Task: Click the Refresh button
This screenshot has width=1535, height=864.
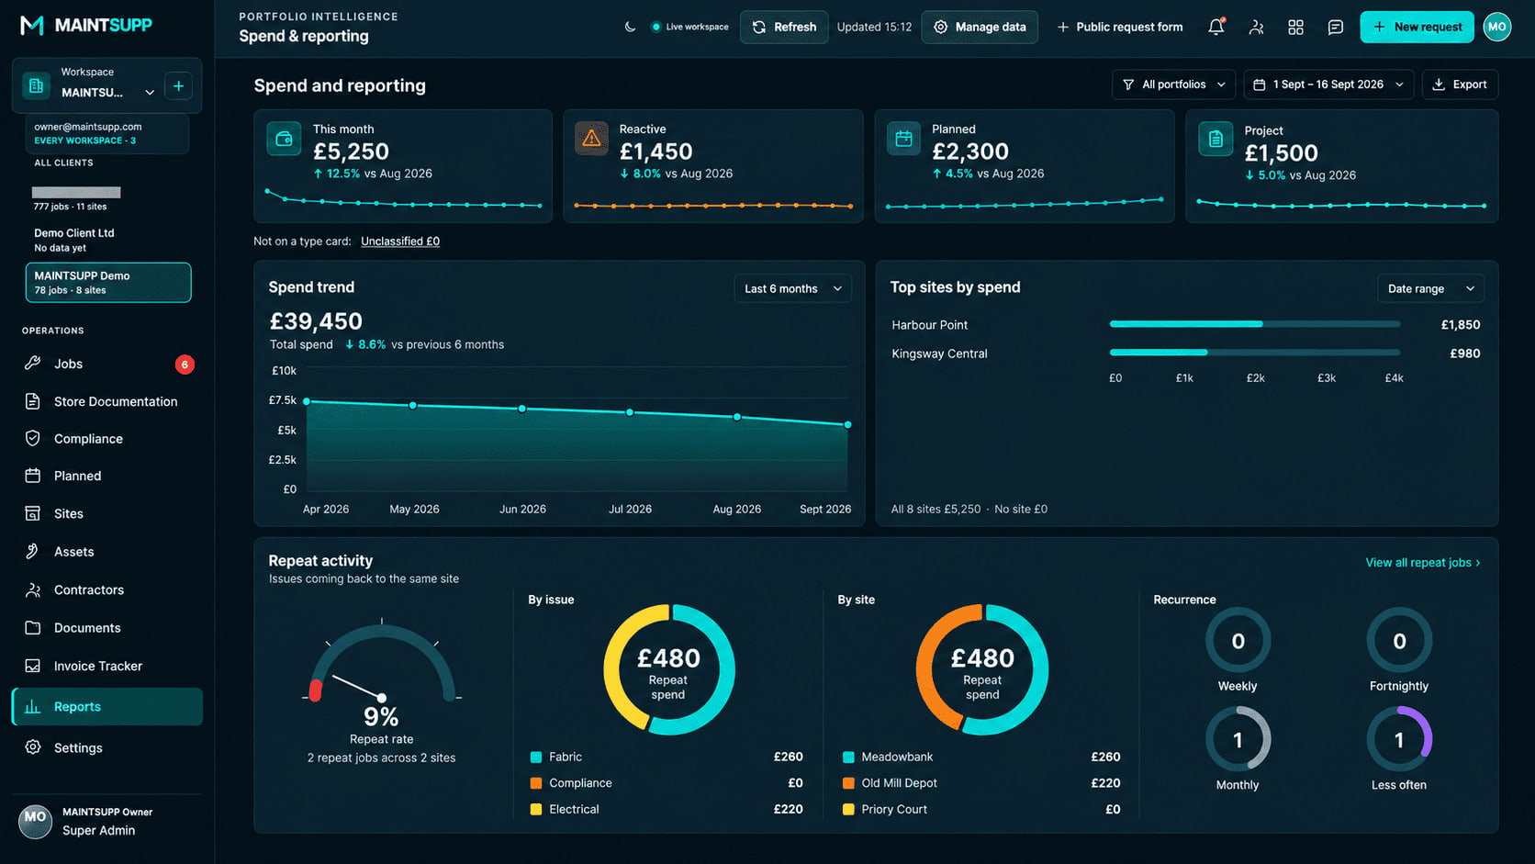Action: point(784,27)
